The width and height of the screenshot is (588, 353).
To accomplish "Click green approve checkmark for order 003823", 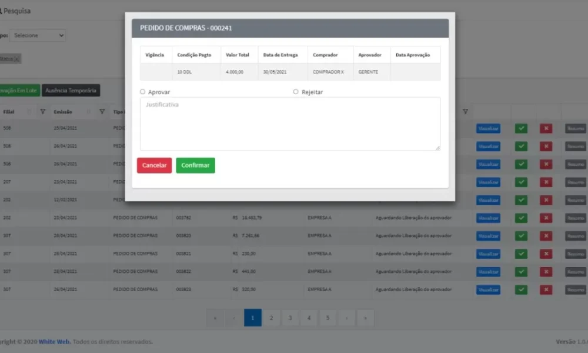I will click(521, 289).
